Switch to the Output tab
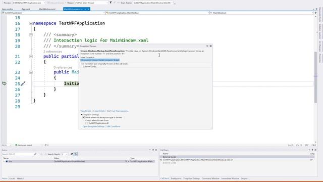This screenshot has width=323, height=182. (244, 178)
